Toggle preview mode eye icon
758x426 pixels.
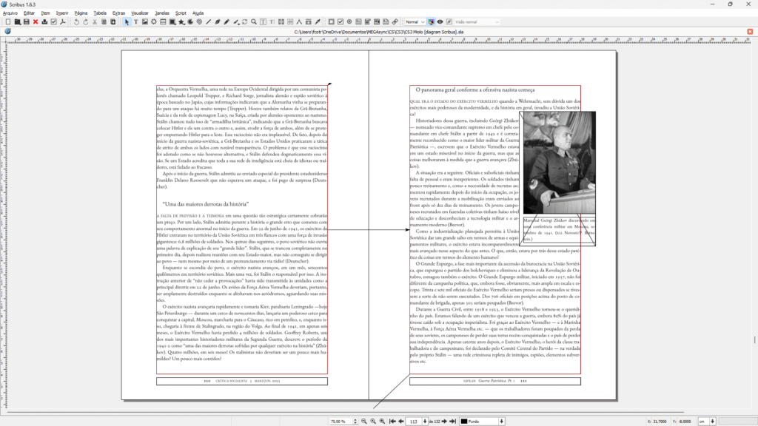point(440,22)
